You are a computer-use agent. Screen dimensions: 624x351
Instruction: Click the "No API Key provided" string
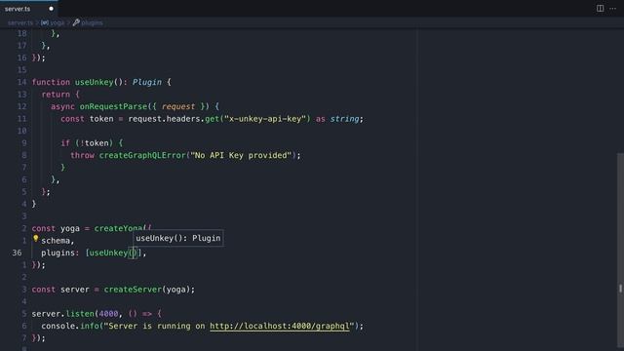[x=241, y=155]
